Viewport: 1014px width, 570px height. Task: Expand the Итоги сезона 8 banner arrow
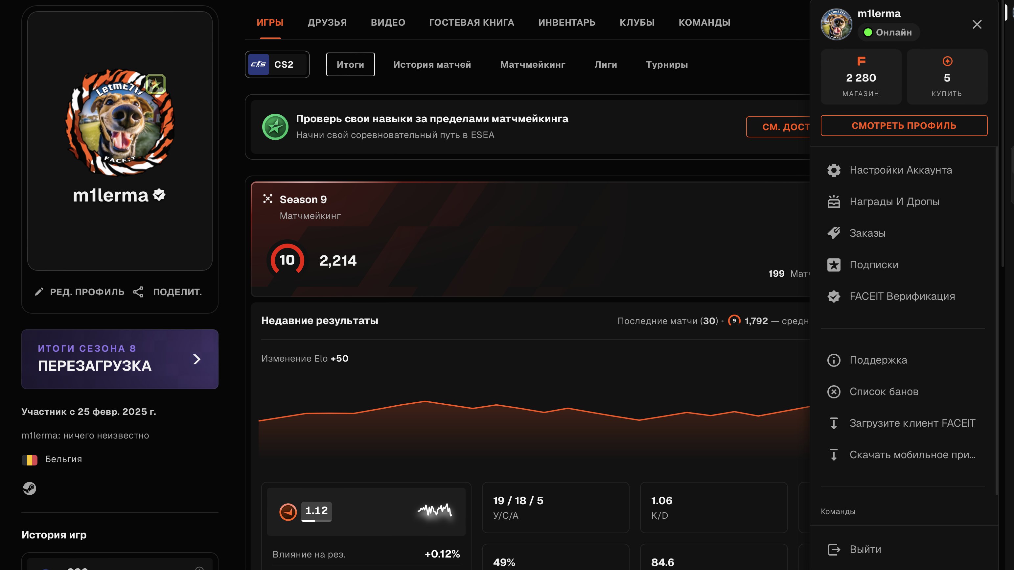tap(197, 359)
